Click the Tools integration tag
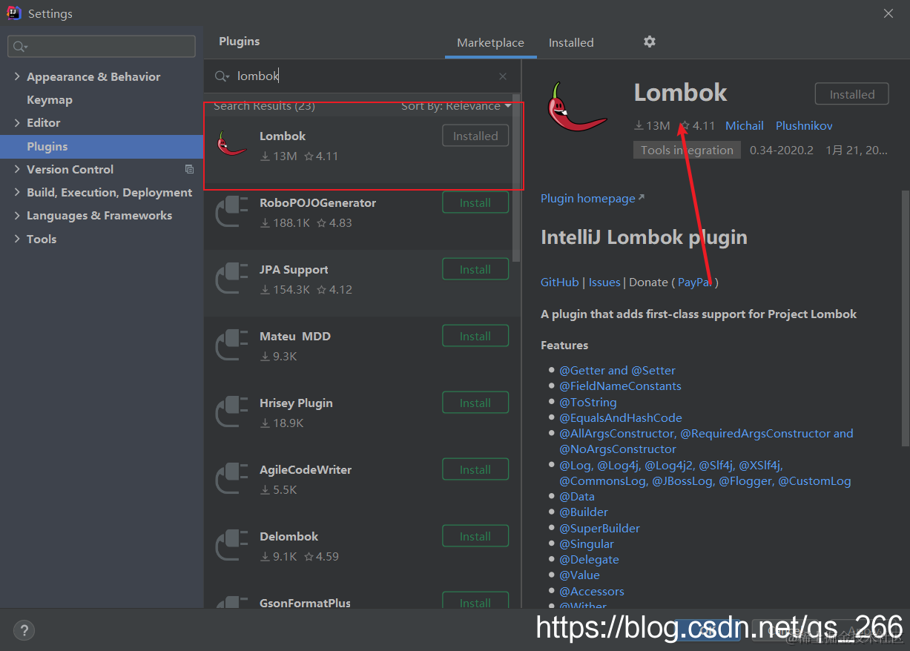 [x=687, y=150]
